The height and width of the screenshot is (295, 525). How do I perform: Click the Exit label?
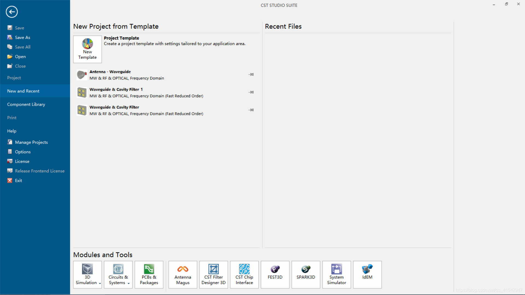coord(19,181)
